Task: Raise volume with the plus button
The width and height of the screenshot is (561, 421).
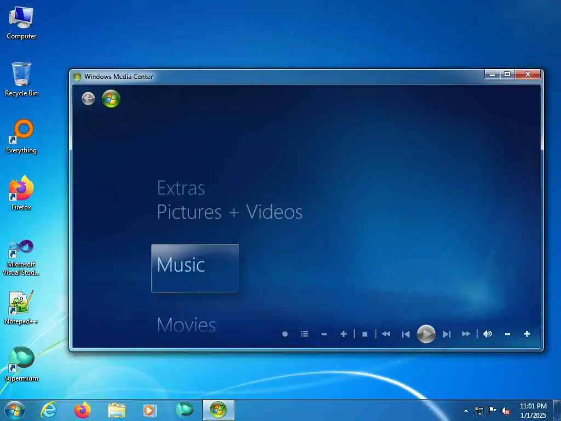Action: (527, 334)
